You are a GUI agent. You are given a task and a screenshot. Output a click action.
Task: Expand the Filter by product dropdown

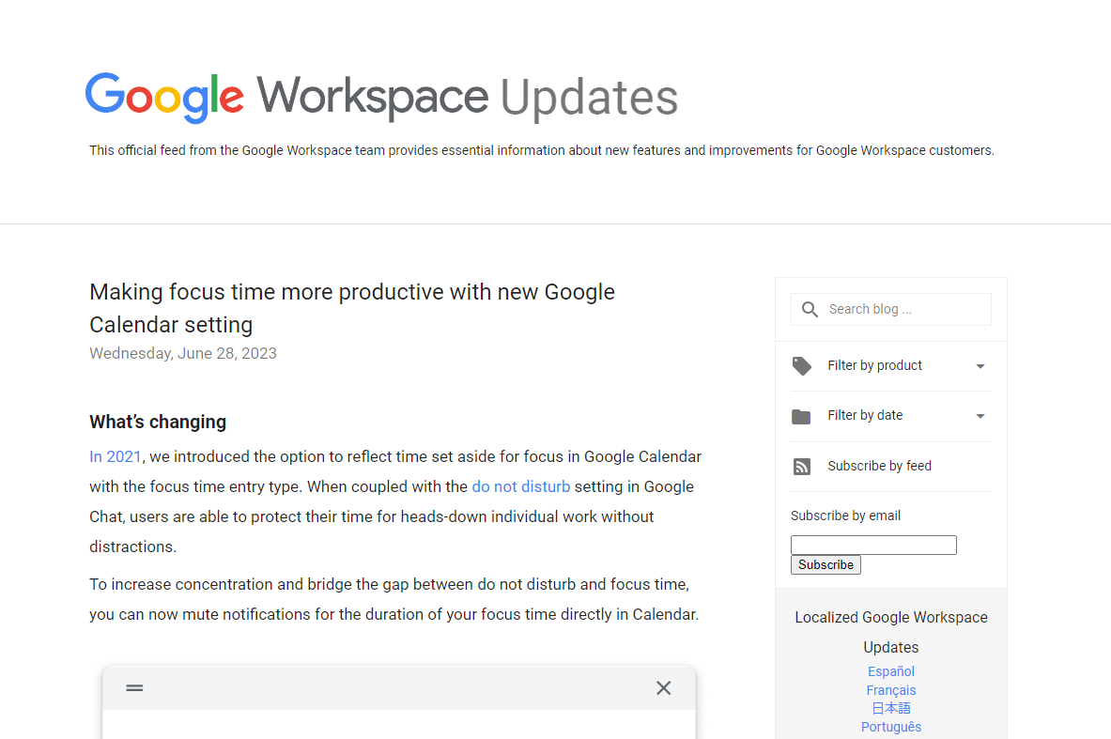tap(980, 366)
